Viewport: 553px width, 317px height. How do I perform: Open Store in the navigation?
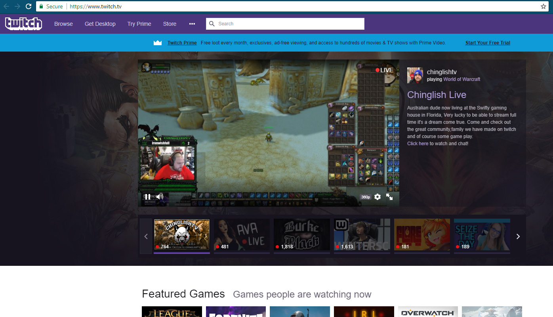pos(170,24)
